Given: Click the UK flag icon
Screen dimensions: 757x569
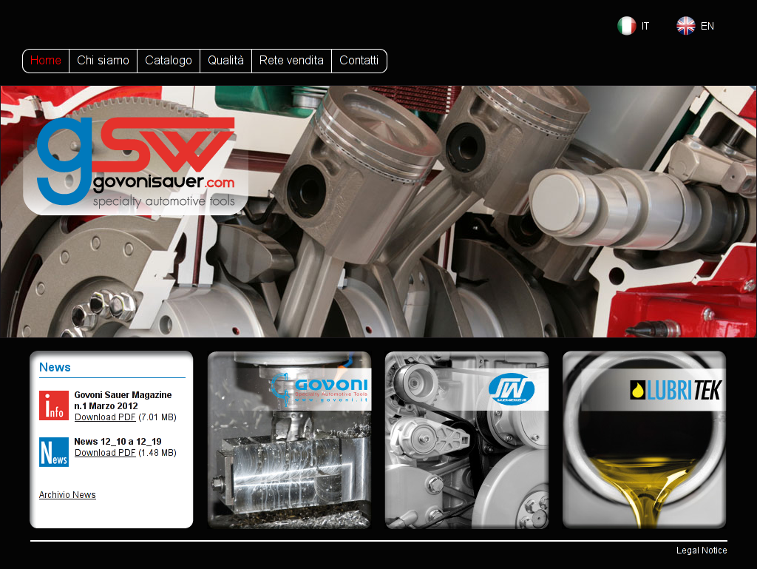Looking at the screenshot, I should 685,26.
